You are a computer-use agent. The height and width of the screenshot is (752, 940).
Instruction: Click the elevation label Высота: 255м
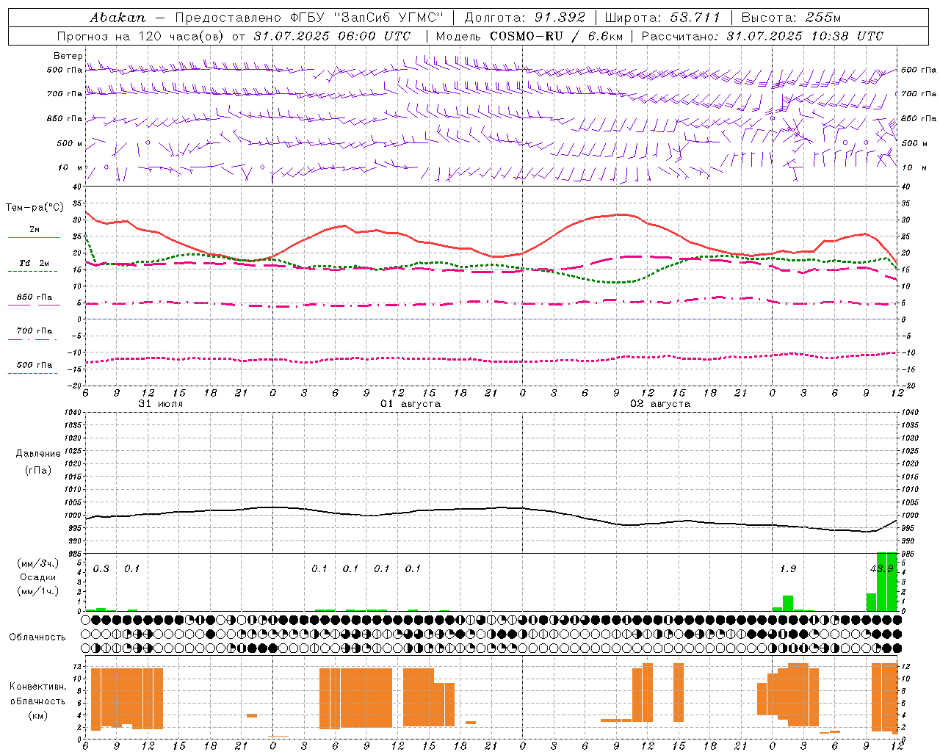pyautogui.click(x=792, y=18)
